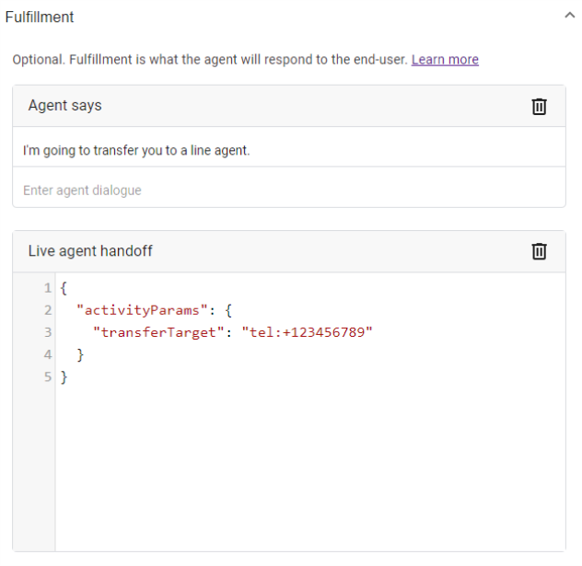Delete the Live agent handoff block
The height and width of the screenshot is (566, 582).
pyautogui.click(x=539, y=251)
